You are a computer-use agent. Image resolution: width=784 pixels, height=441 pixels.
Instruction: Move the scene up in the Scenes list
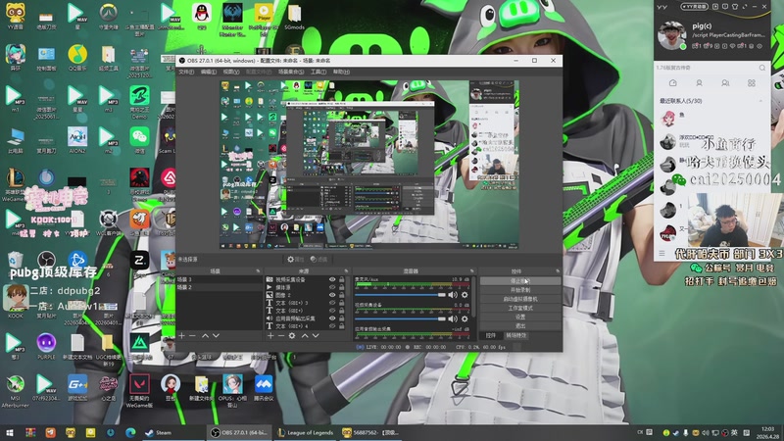point(205,336)
